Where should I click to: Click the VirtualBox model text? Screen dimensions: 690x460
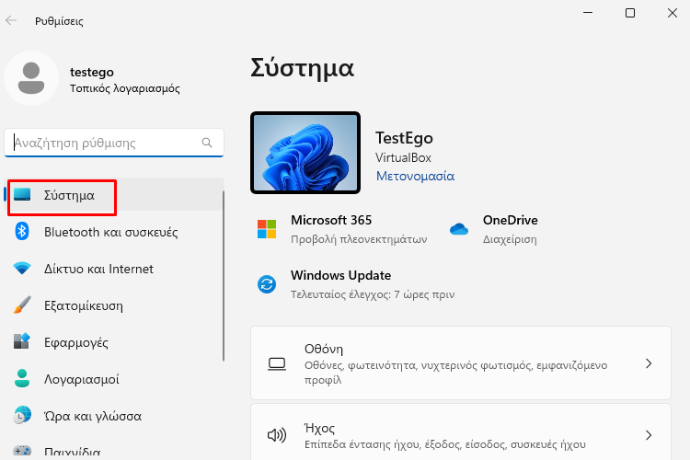click(403, 157)
